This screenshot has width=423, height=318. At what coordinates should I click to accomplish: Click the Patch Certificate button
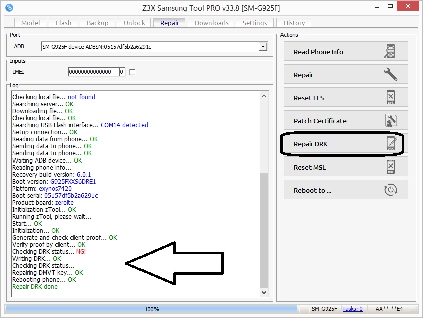coord(346,120)
